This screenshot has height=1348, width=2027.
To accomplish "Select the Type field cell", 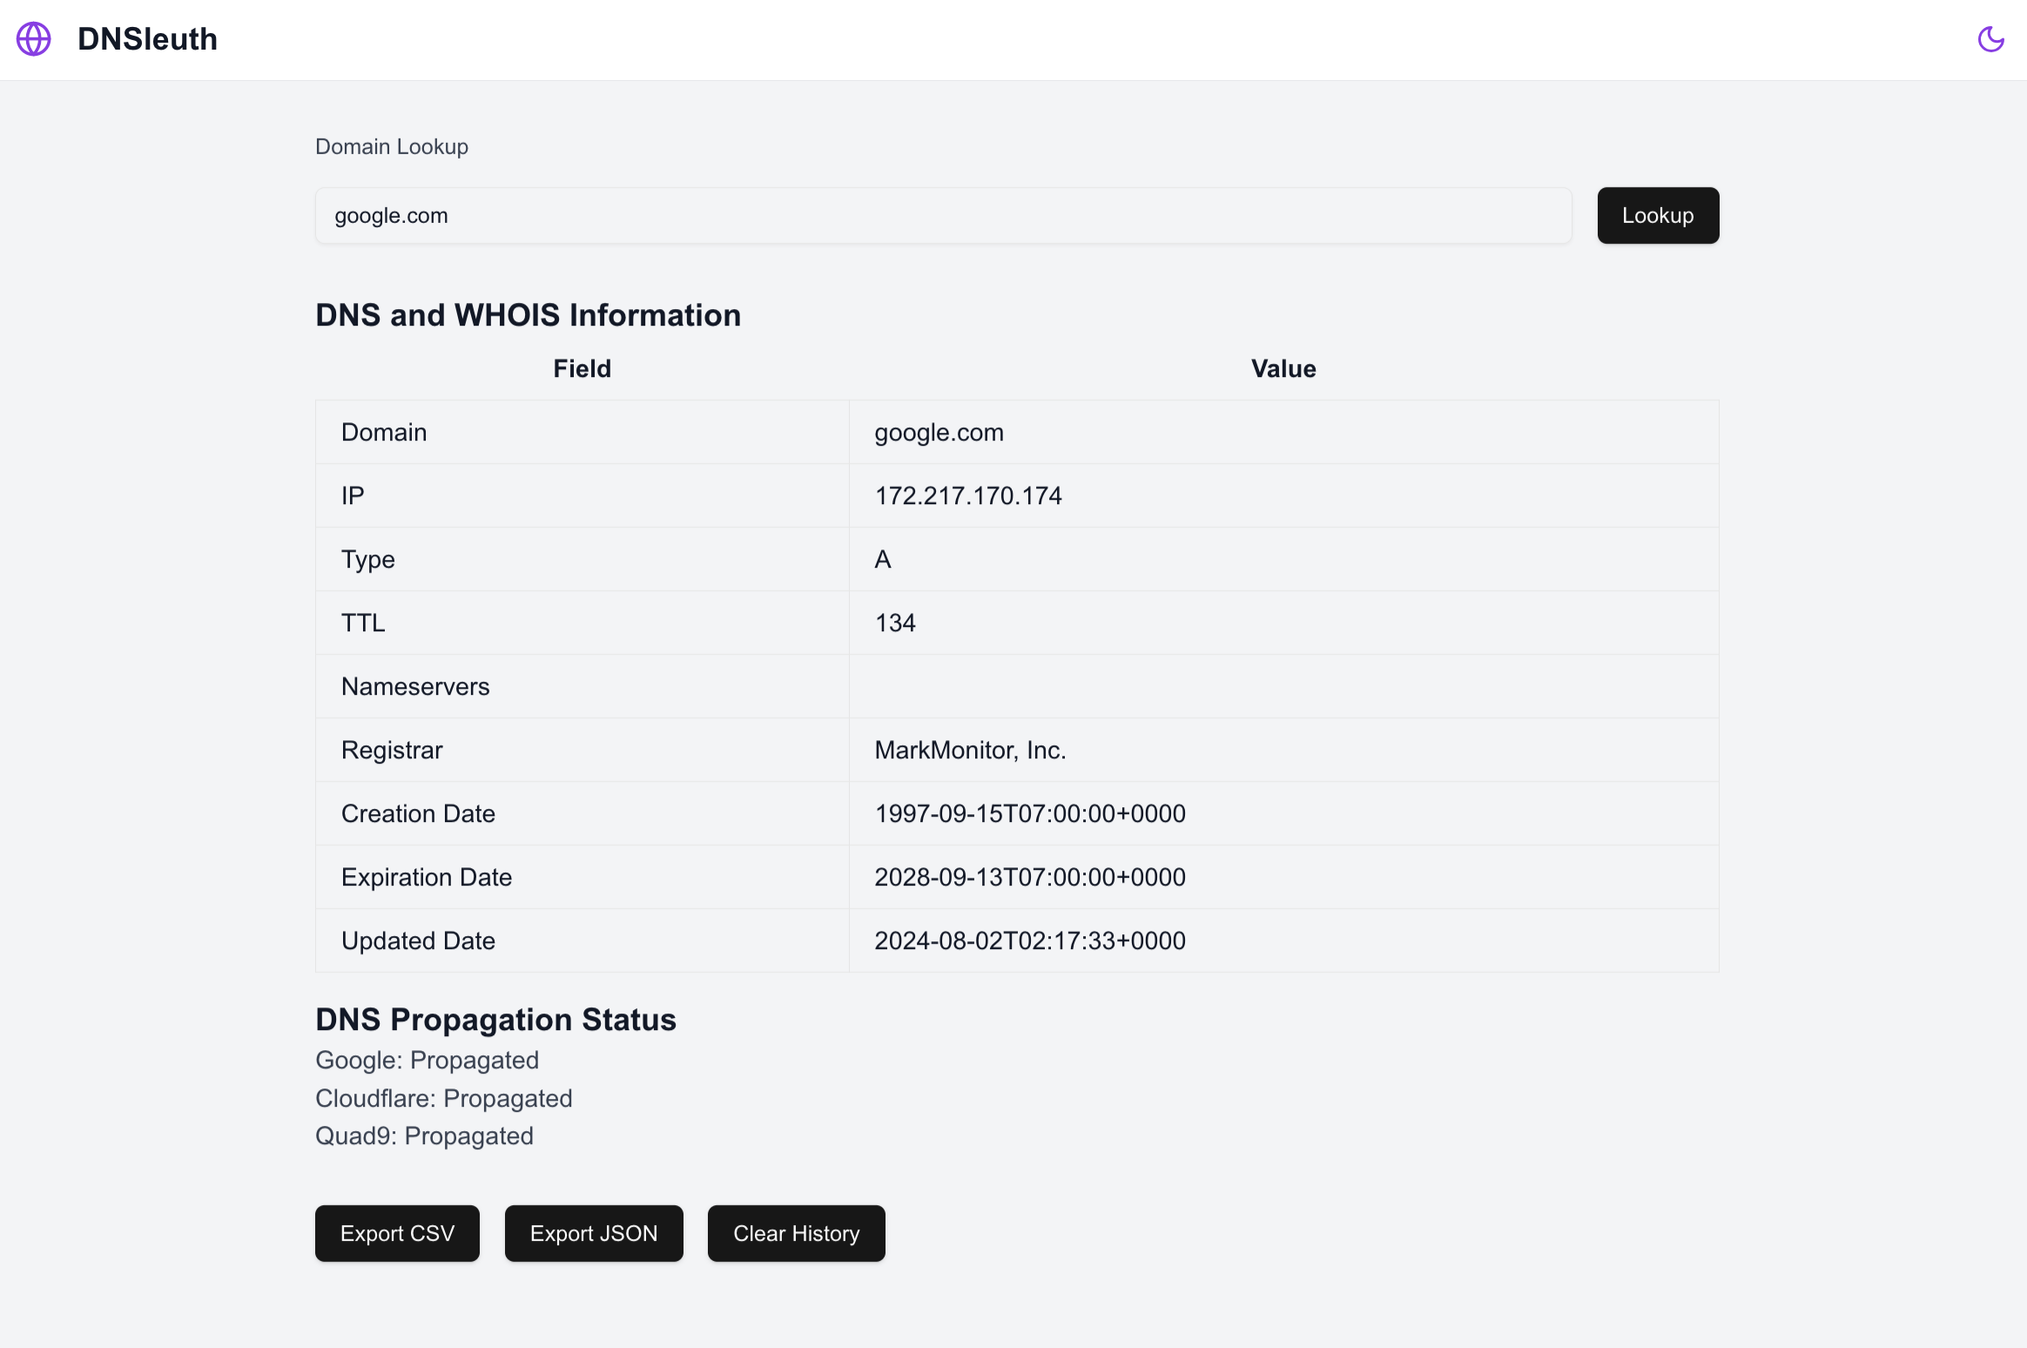I will coord(583,559).
